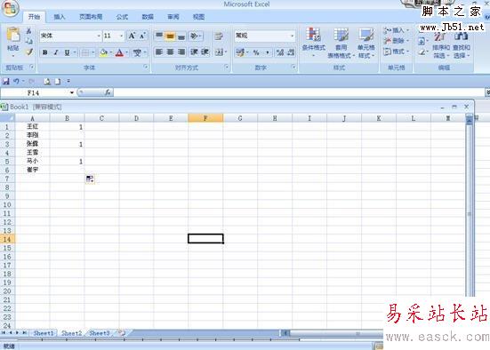This screenshot has width=490, height=350.
Task: Click the Save icon in quick access toolbar
Action: click(5, 82)
